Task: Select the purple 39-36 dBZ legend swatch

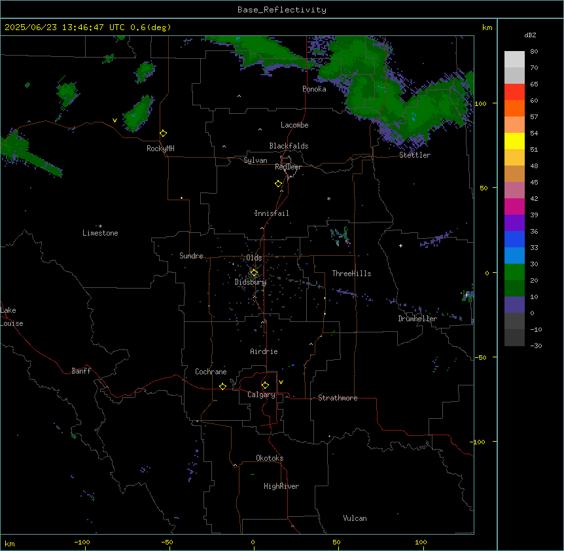Action: [514, 223]
